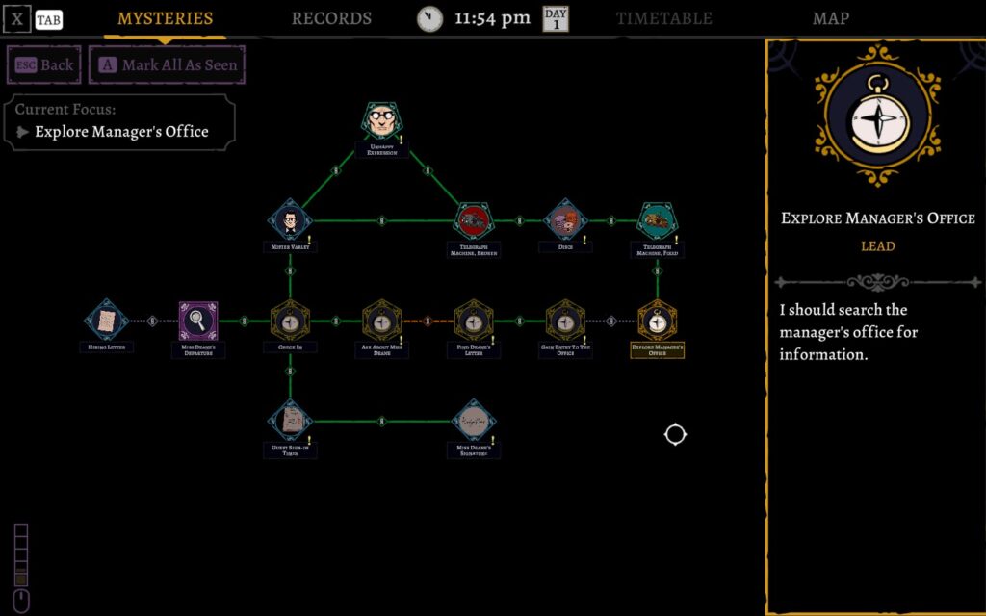
Task: Open the Telegraph Machine, Fixed clue
Action: pyautogui.click(x=658, y=221)
